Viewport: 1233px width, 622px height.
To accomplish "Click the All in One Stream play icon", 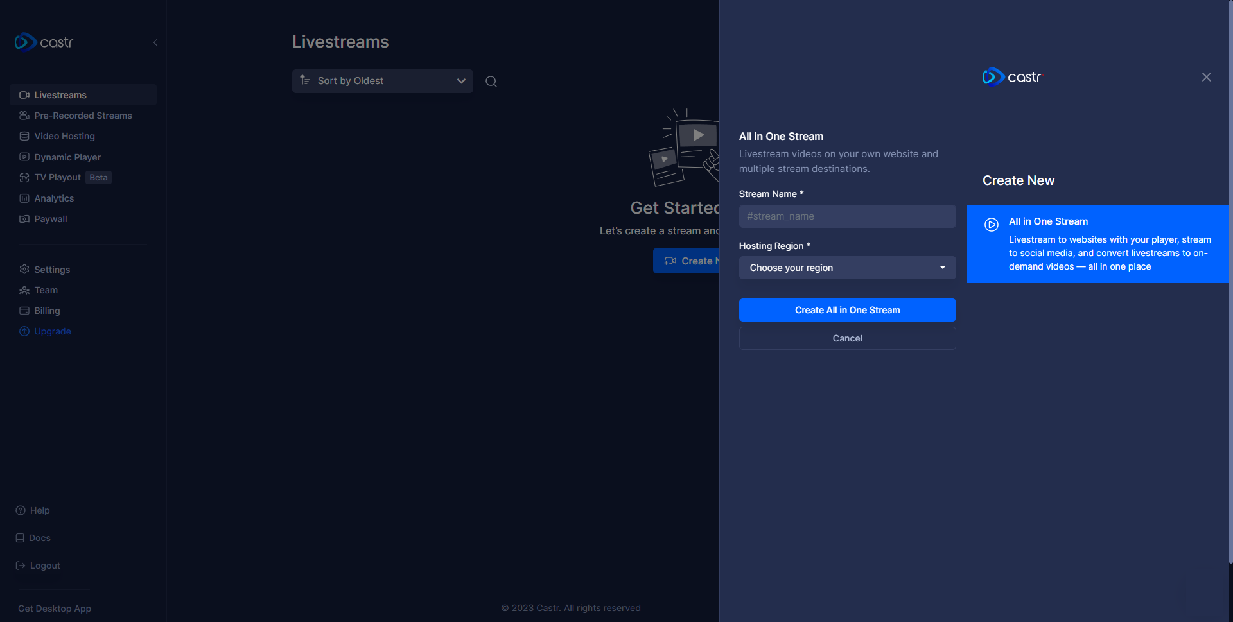I will point(991,225).
